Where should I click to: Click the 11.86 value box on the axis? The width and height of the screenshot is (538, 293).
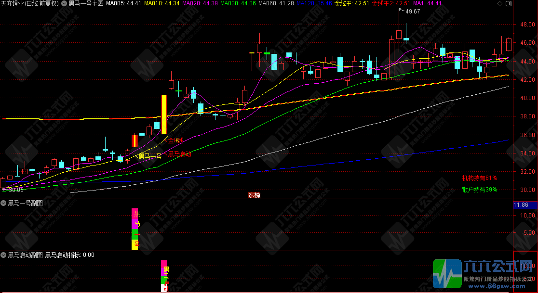pos(522,205)
